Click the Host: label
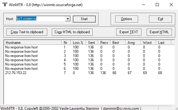 pos(10,19)
